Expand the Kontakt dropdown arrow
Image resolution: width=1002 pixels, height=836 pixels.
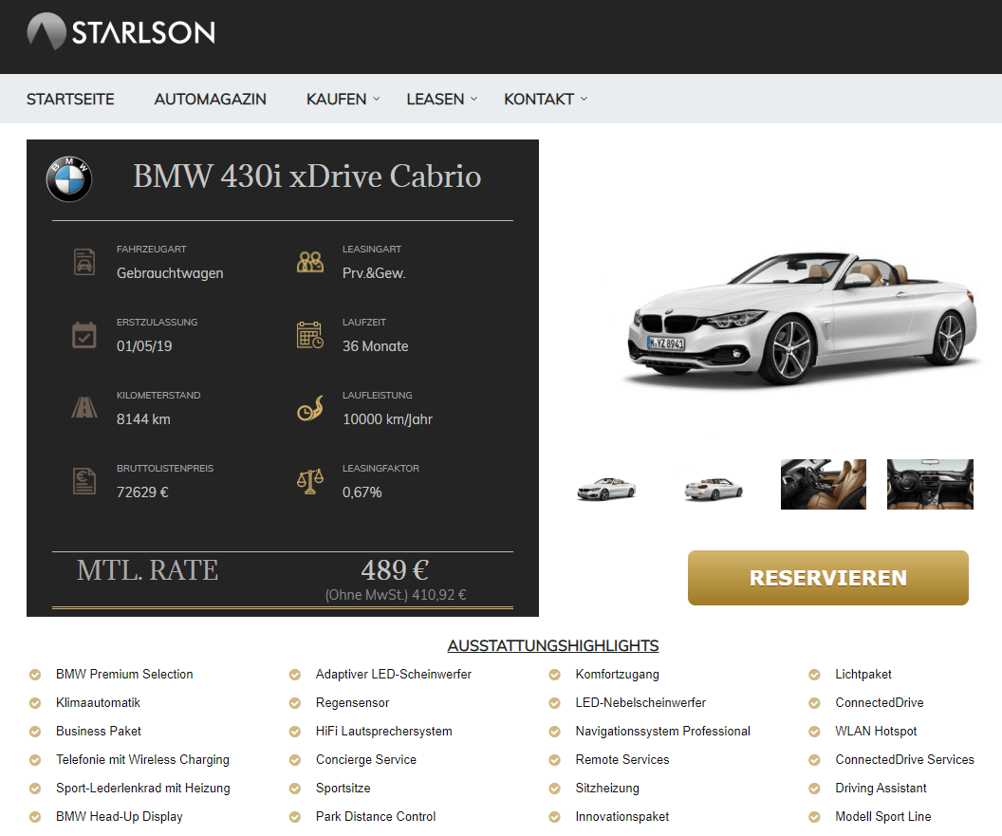(x=584, y=99)
